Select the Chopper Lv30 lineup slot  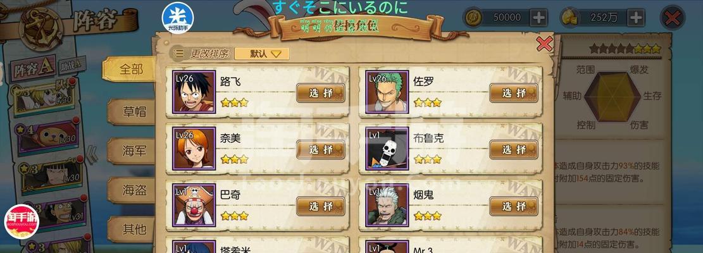[49, 136]
